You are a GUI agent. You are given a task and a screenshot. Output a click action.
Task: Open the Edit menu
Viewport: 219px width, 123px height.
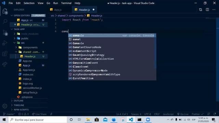point(18,3)
